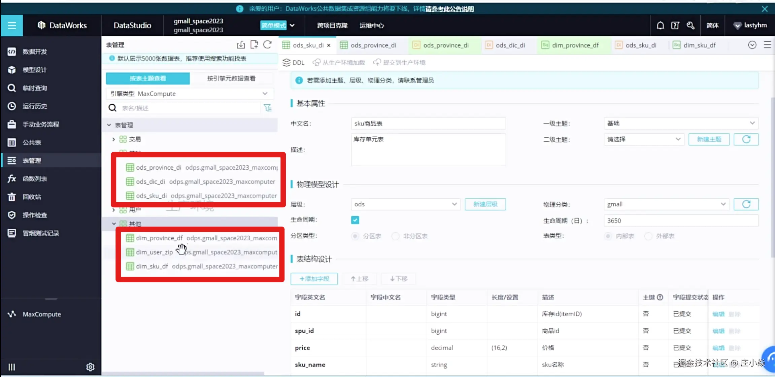Toggle the lifecycle checkbox
775x377 pixels.
[x=355, y=220]
